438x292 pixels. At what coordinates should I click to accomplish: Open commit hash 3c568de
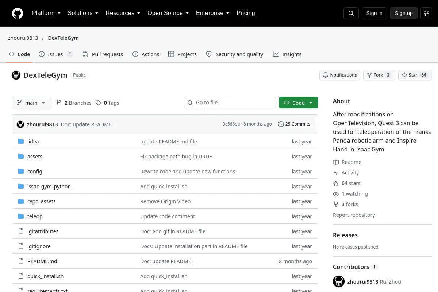point(231,124)
